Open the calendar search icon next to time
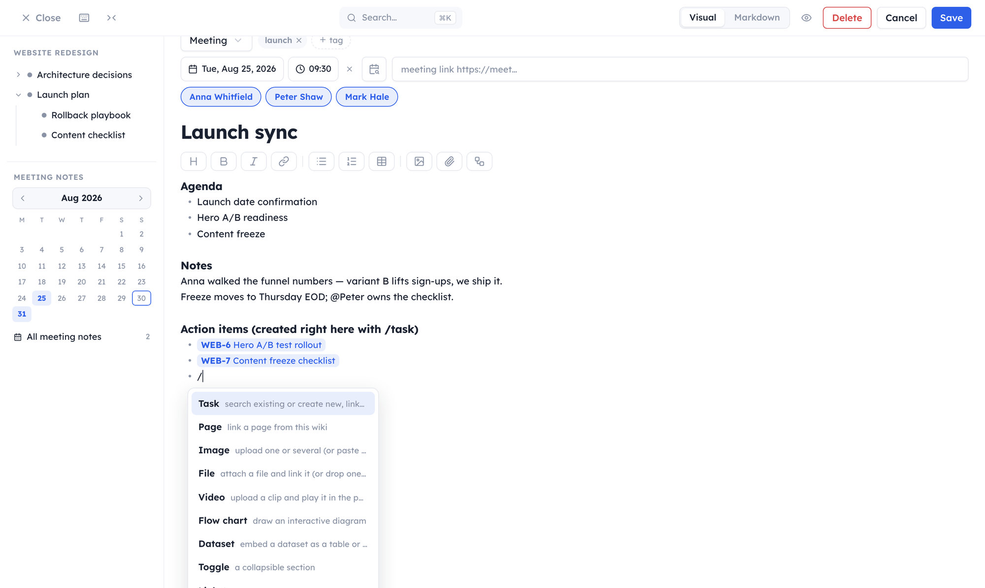The height and width of the screenshot is (588, 985). [374, 69]
